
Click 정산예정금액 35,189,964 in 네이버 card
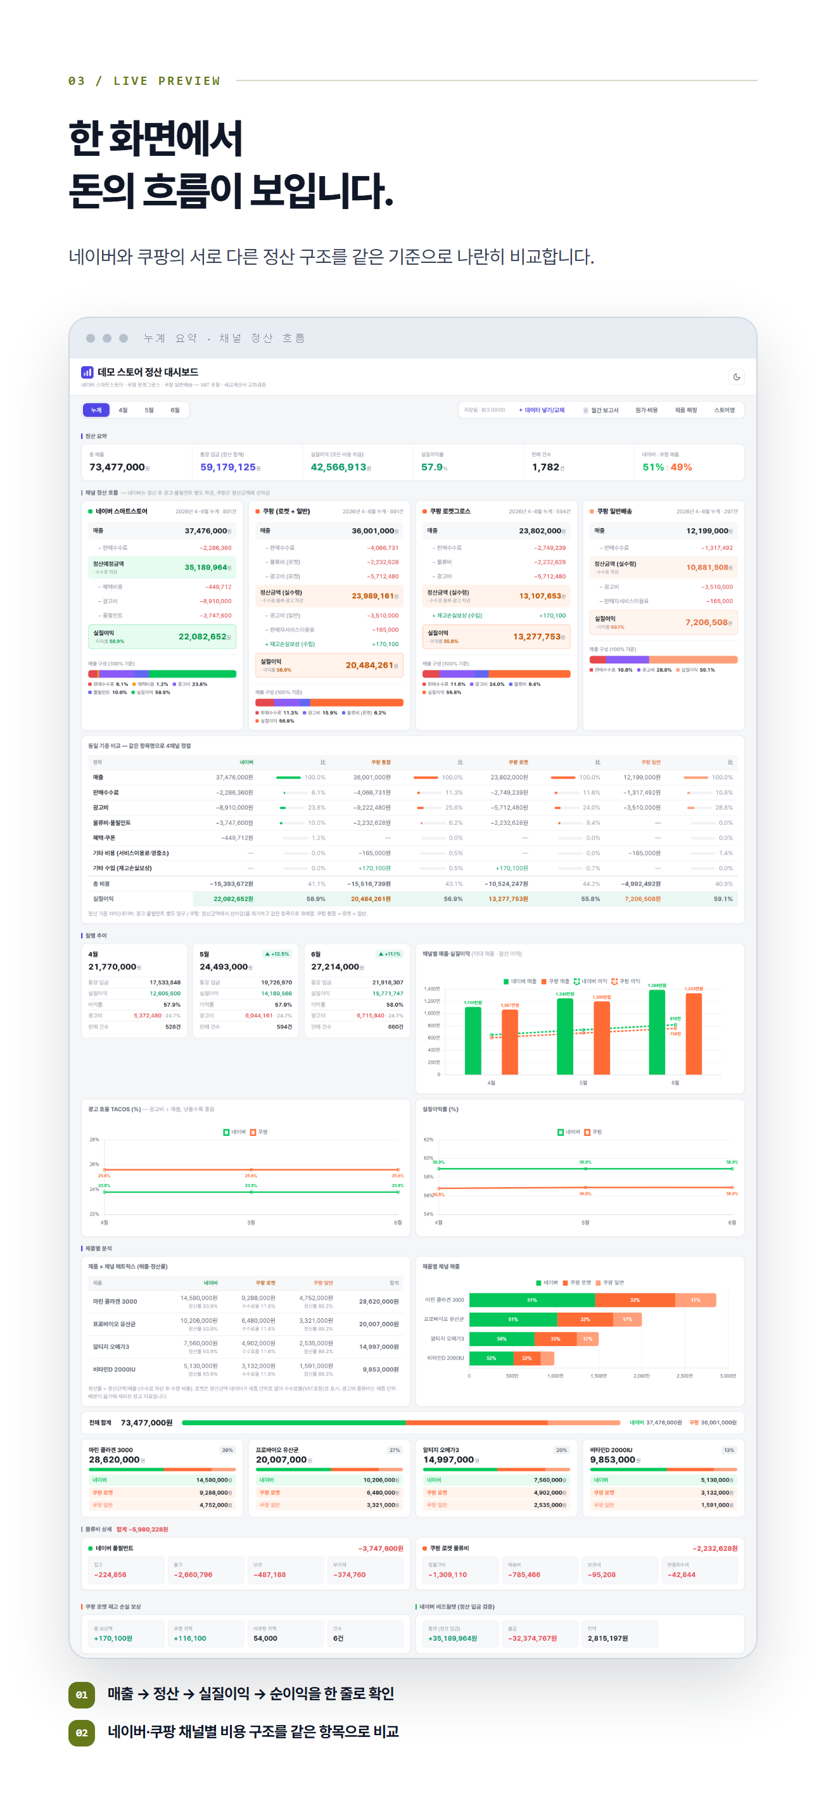click(x=162, y=566)
